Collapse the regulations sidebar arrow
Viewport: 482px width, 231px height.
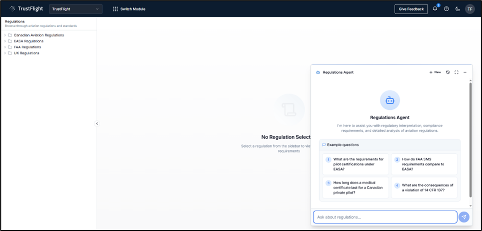pyautogui.click(x=97, y=124)
